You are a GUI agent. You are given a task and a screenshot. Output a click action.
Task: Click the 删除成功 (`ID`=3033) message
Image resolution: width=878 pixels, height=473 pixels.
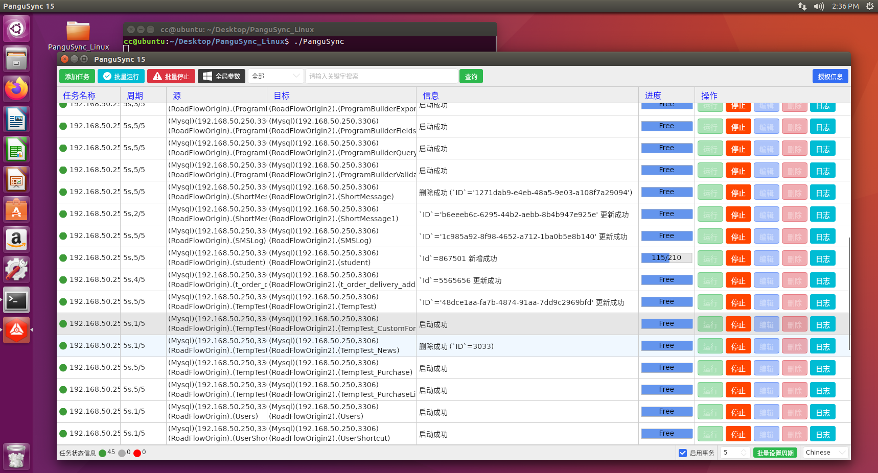[456, 346]
